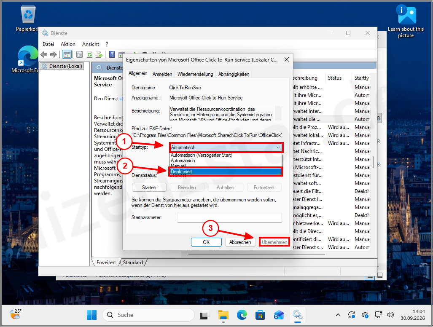Select the Standard view tab

(x=133, y=263)
